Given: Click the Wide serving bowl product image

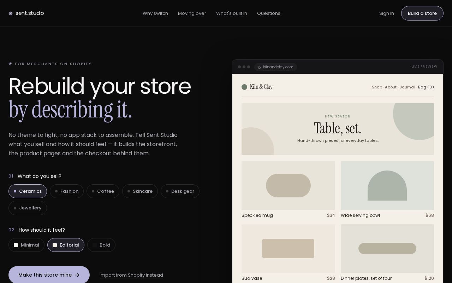Looking at the screenshot, I should pos(387,186).
